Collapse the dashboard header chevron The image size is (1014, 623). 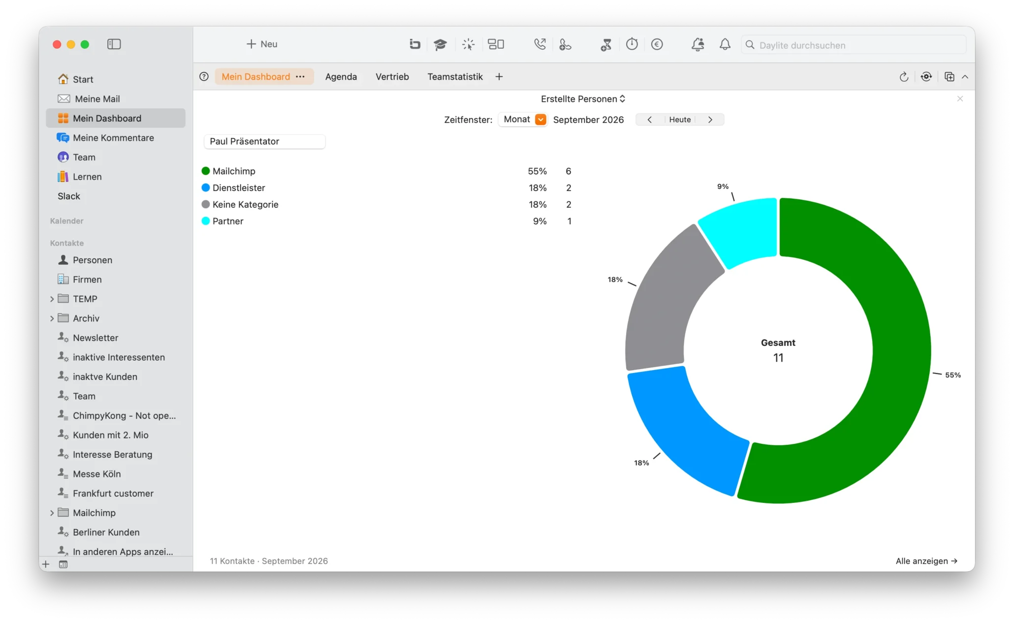tap(965, 77)
